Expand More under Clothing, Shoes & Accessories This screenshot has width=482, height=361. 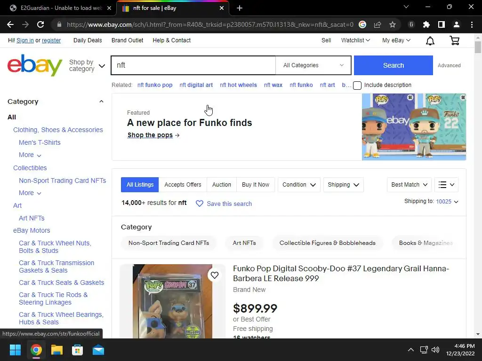[30, 155]
